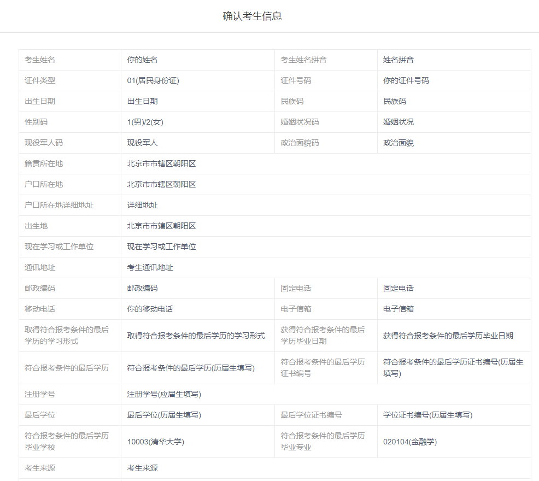Click the value 你的姓名

tap(142, 60)
